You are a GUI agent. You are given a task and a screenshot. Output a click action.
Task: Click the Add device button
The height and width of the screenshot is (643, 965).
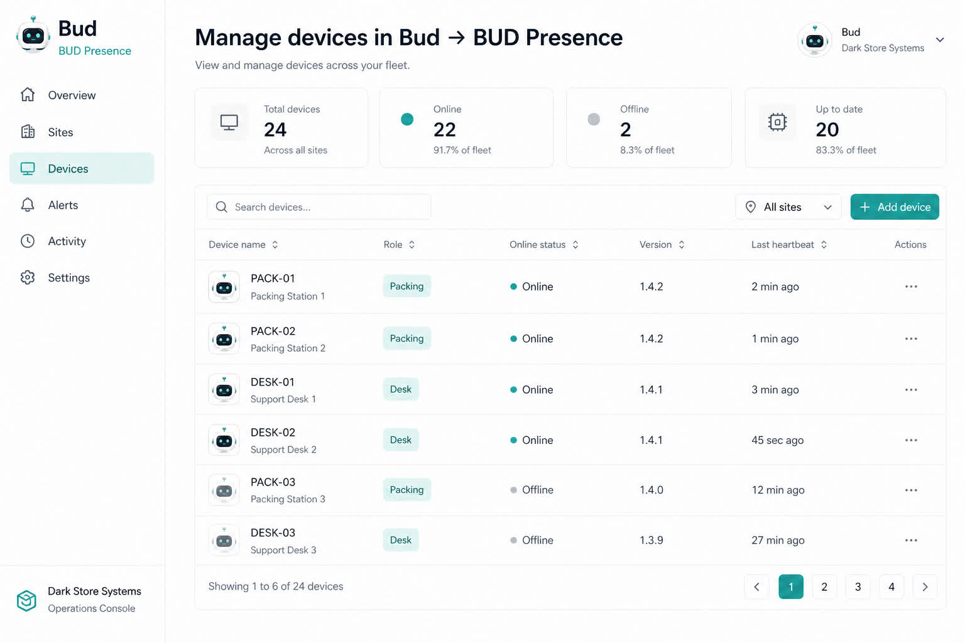[x=895, y=207]
